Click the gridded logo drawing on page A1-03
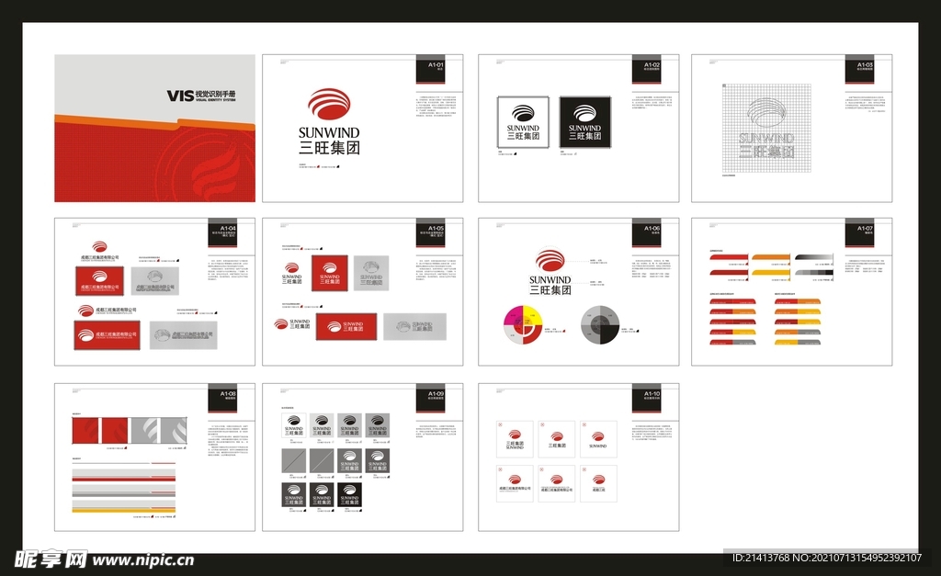The height and width of the screenshot is (576, 941). [766, 129]
